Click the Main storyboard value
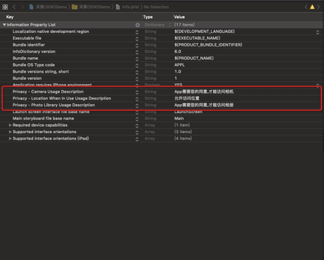 179,118
